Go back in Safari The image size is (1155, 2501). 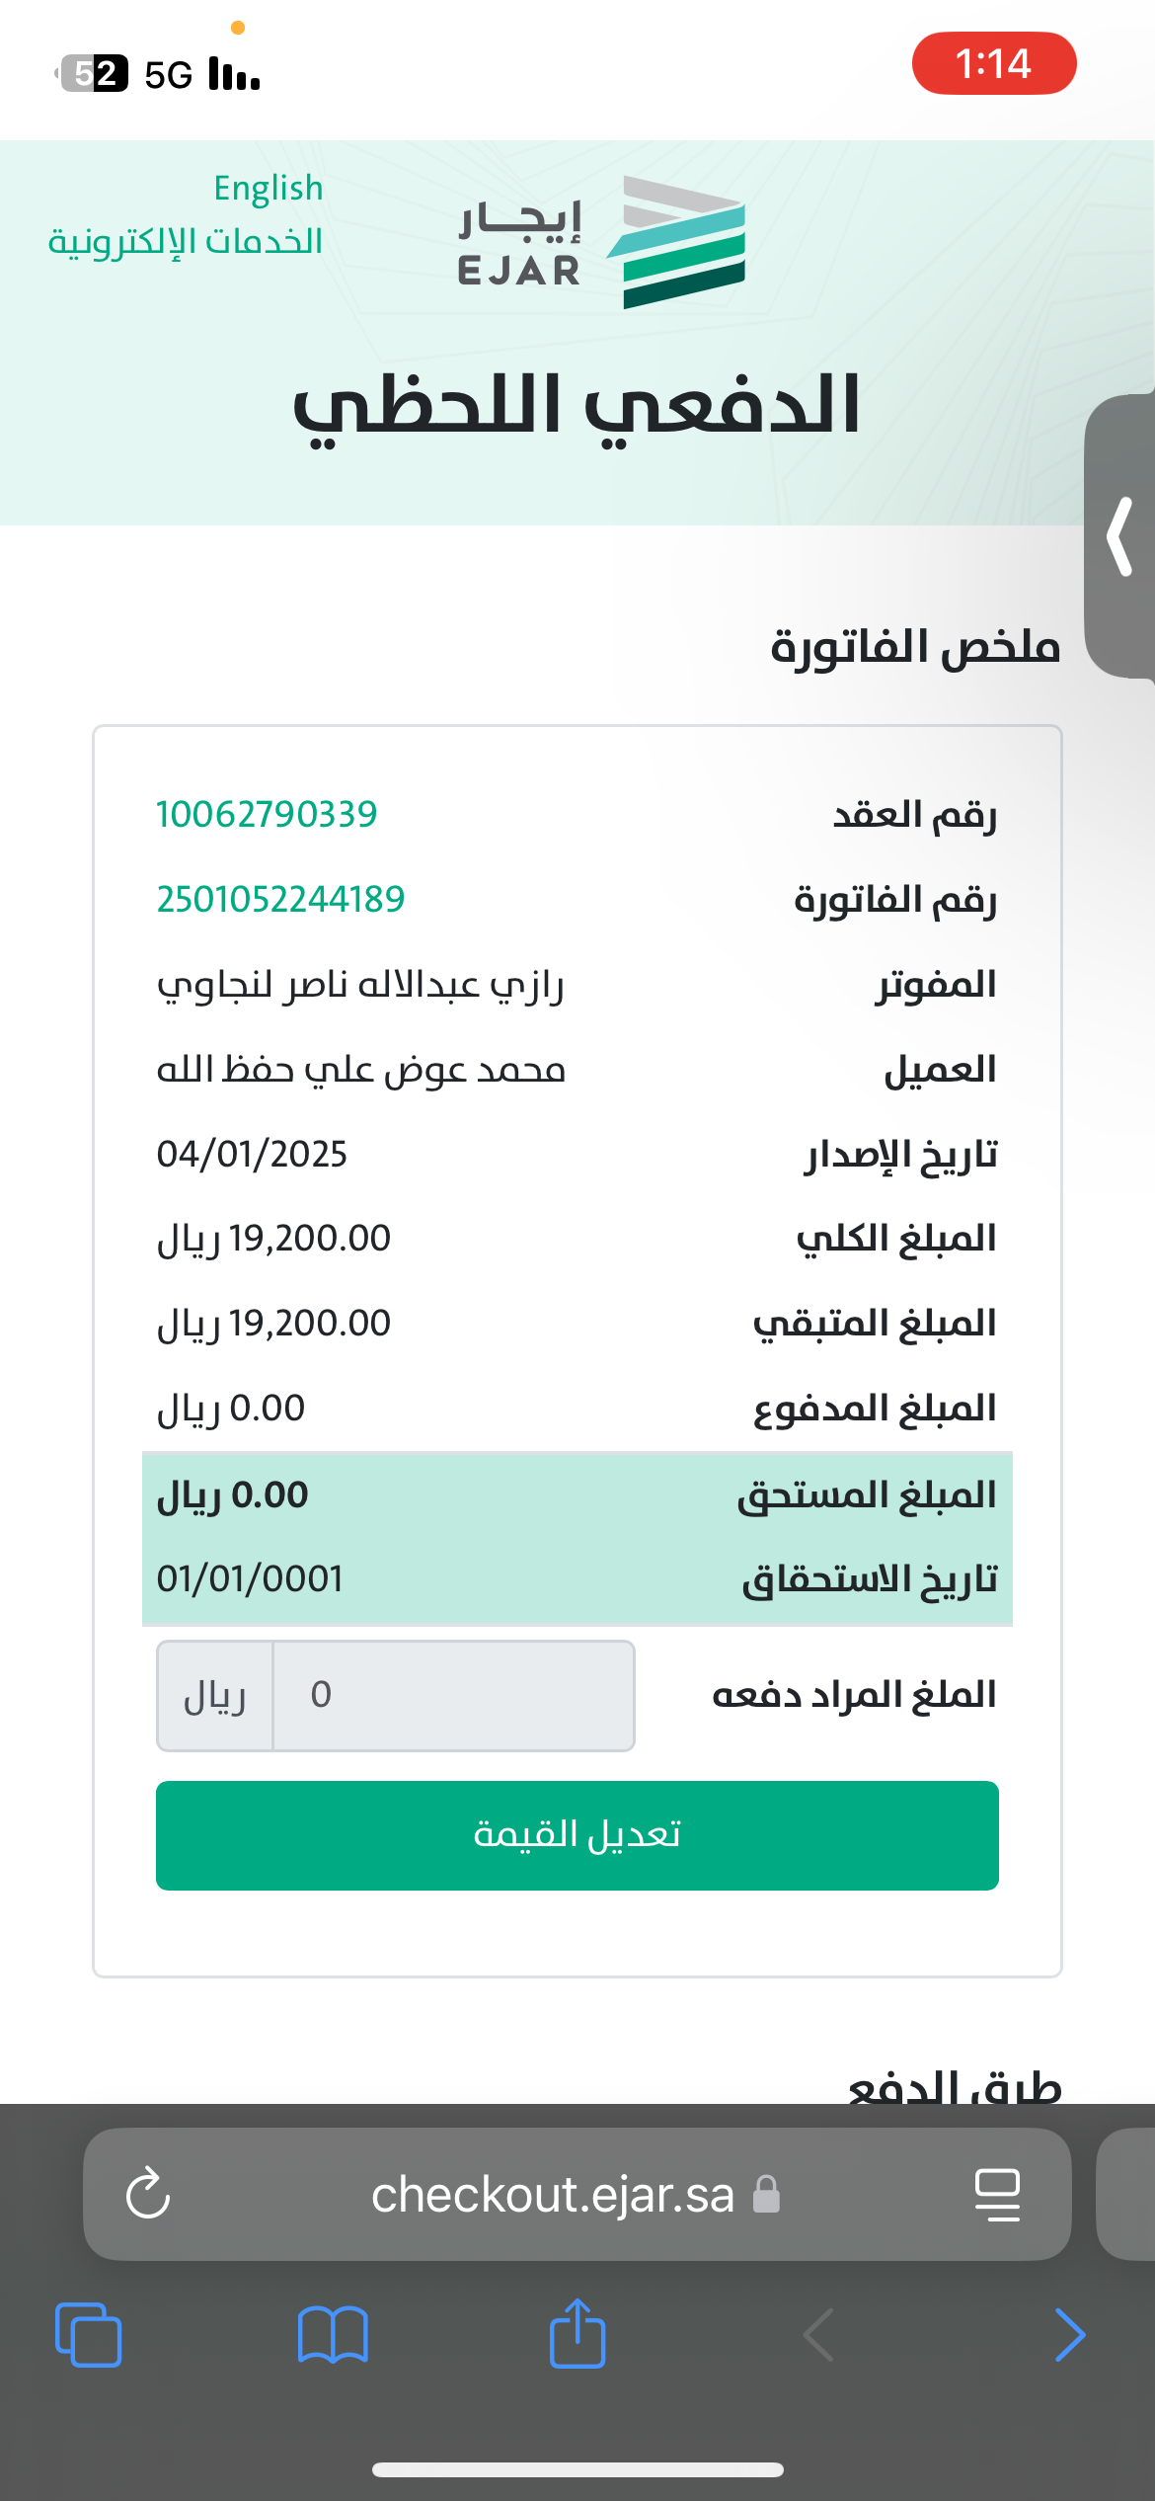[x=819, y=2335]
